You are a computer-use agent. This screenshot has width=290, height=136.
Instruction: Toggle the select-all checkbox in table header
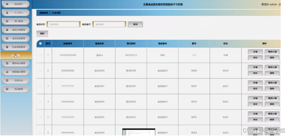tap(40, 44)
